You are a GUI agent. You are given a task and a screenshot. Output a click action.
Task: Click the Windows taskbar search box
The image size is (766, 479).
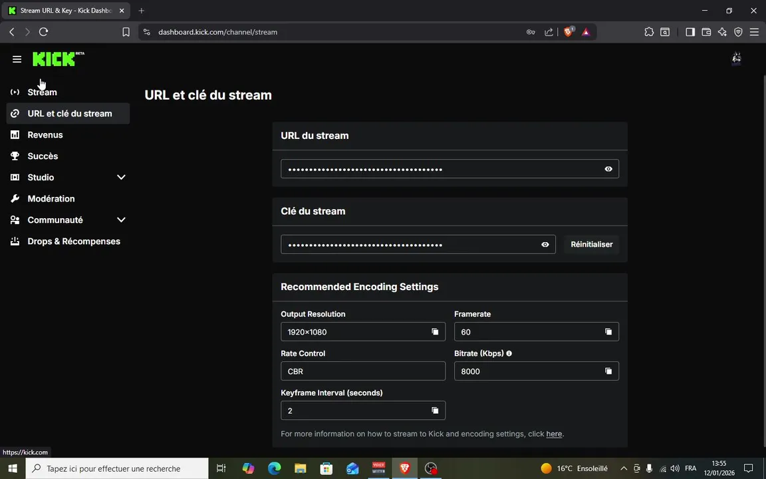(117, 468)
